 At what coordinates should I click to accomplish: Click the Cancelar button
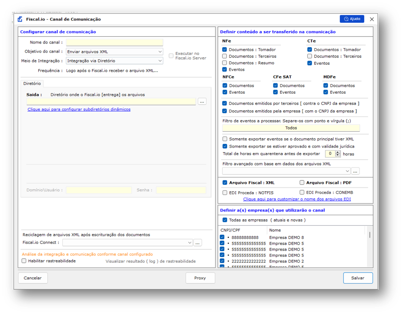[33, 278]
